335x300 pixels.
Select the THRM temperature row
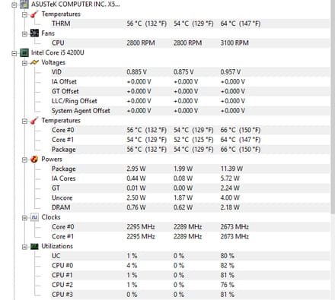click(x=190, y=24)
